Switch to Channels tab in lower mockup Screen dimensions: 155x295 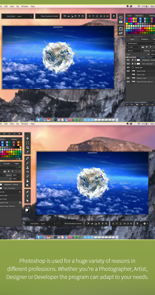click(x=6, y=164)
